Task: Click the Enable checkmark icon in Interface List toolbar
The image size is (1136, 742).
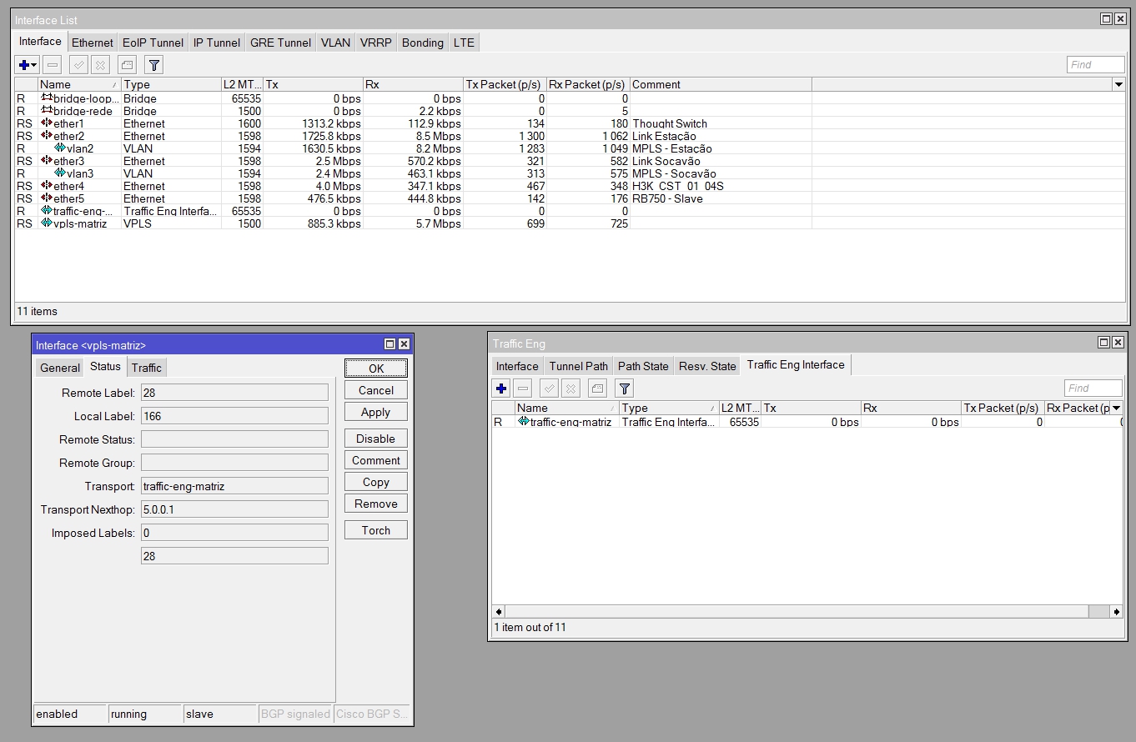Action: pyautogui.click(x=79, y=65)
